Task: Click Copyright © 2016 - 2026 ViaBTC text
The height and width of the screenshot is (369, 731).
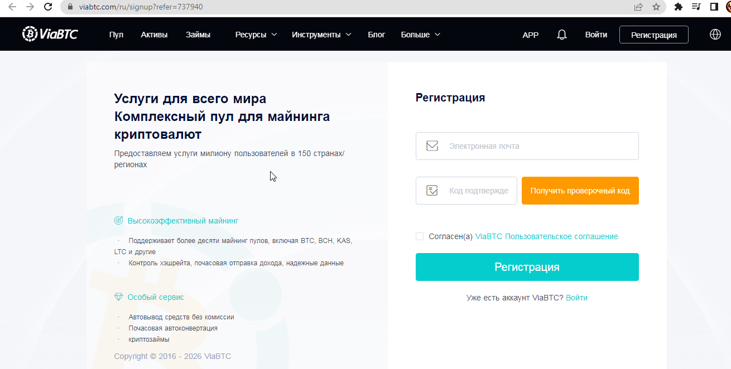Action: (172, 356)
